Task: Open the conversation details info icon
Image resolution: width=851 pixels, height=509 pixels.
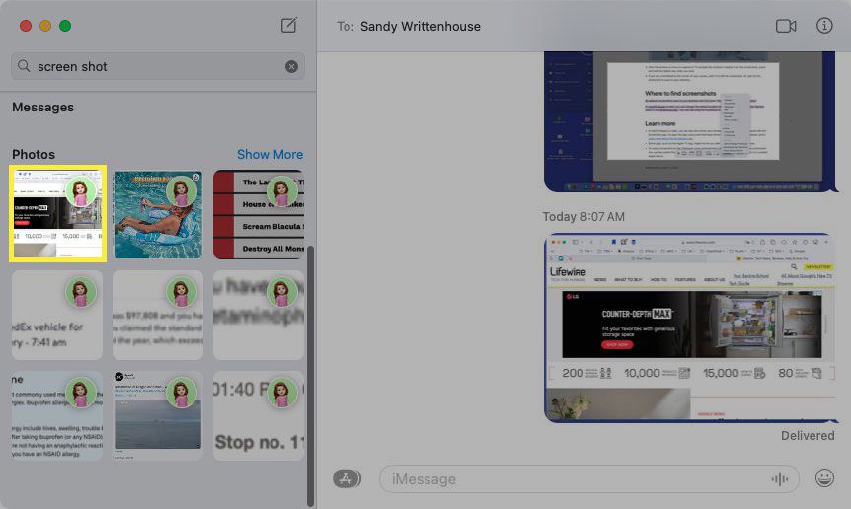Action: coord(824,26)
